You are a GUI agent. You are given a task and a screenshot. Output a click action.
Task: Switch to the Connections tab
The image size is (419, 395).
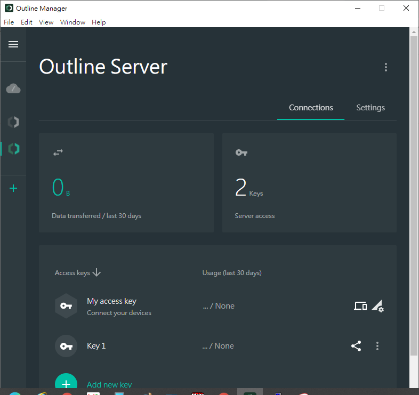pyautogui.click(x=311, y=108)
